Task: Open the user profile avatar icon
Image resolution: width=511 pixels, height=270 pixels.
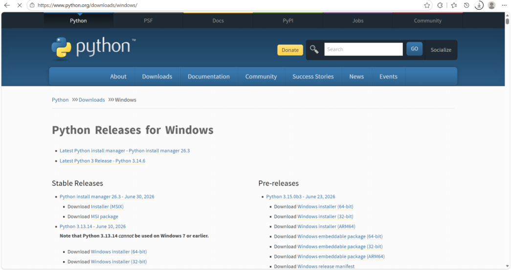Action: point(491,5)
